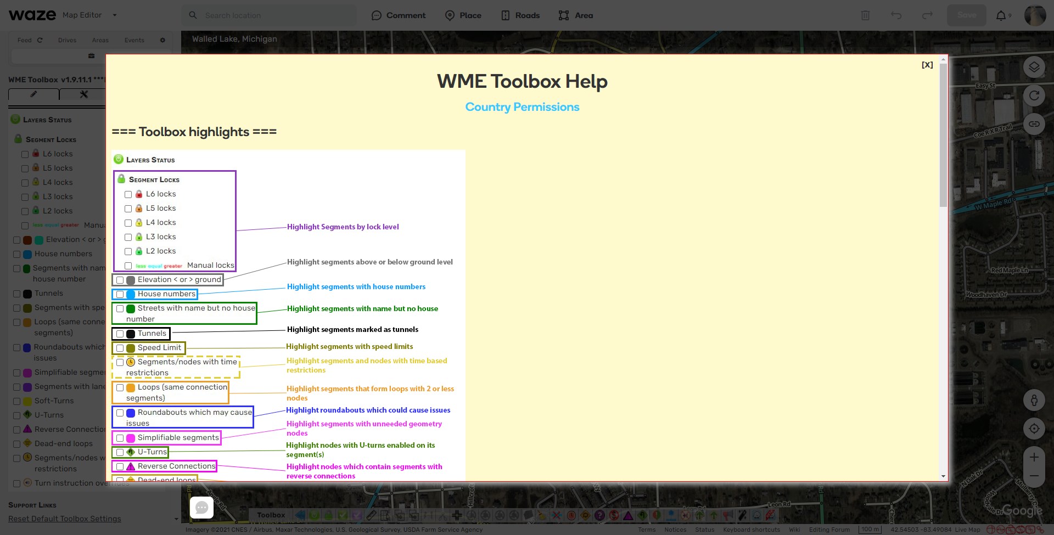Open the Keyboard shortcuts link
Image resolution: width=1054 pixels, height=535 pixels.
point(752,530)
